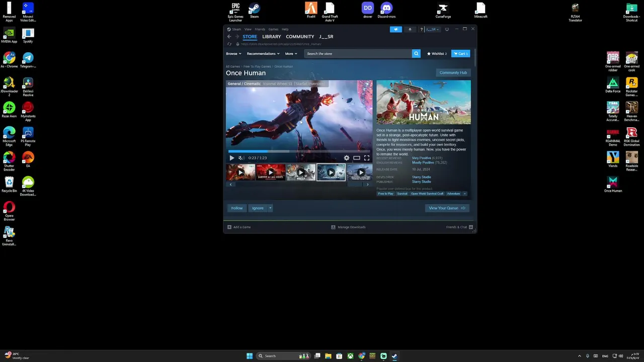Expand the Recommendations dropdown

click(263, 54)
